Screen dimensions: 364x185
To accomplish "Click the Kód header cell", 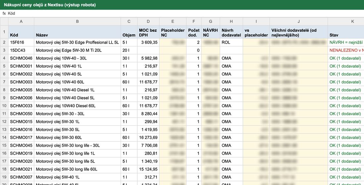I will (21, 32).
